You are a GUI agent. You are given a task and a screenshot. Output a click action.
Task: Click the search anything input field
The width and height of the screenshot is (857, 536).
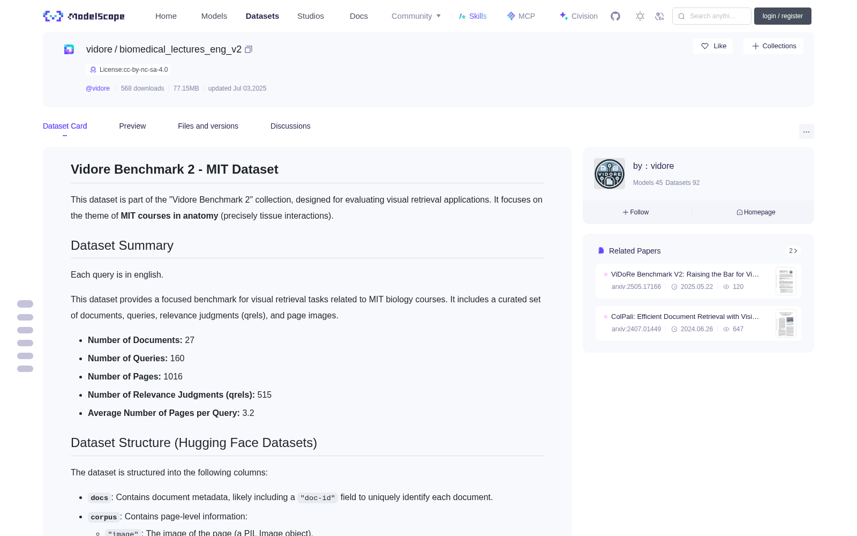(x=712, y=16)
